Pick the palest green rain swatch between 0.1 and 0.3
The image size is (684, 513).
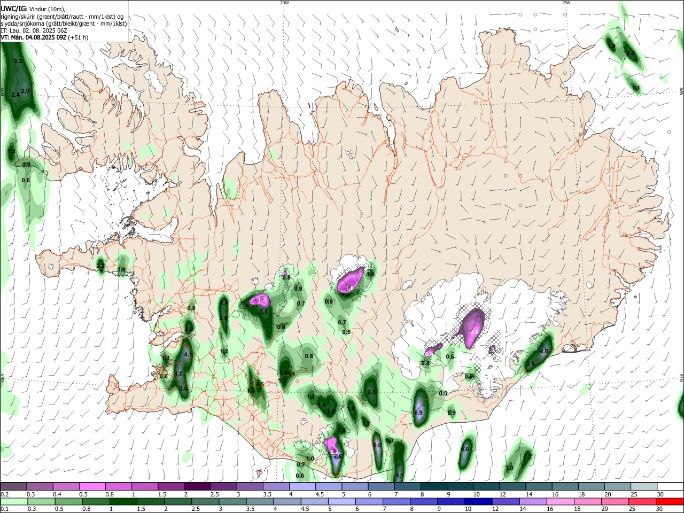14,501
